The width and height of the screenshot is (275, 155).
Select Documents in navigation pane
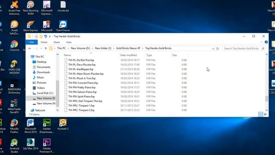tap(43, 67)
